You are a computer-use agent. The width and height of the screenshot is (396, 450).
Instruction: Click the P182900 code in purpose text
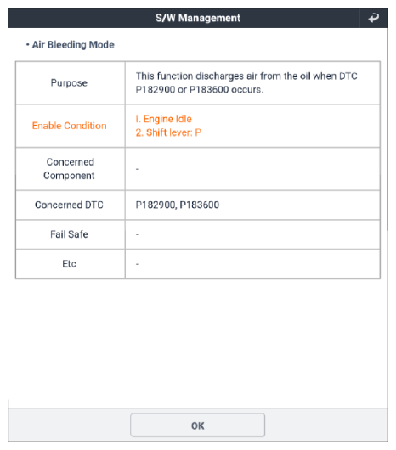tap(156, 89)
